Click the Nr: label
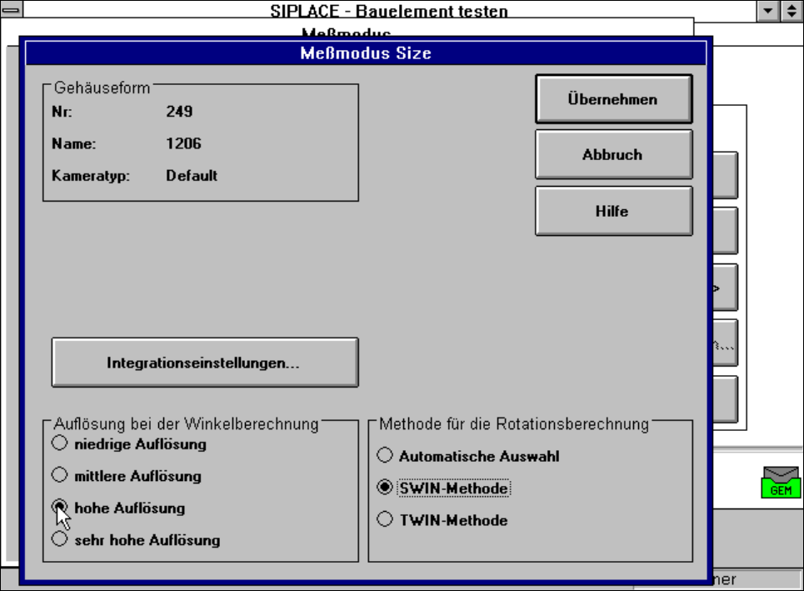 click(62, 112)
